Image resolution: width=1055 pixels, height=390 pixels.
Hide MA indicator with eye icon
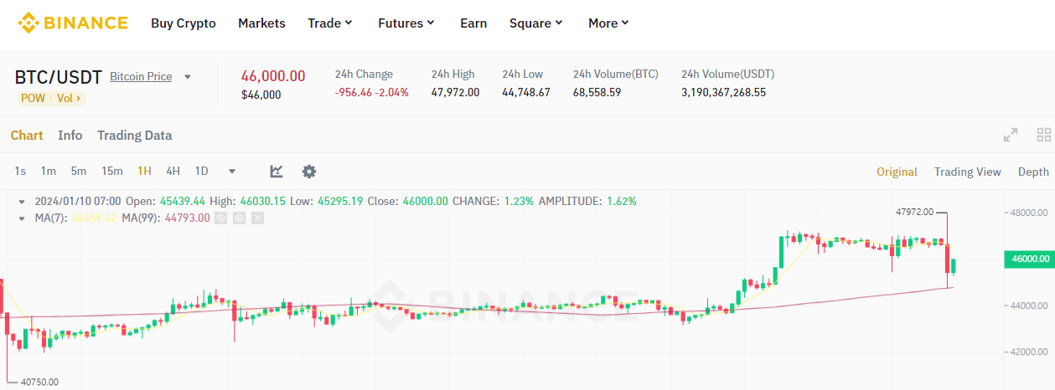(x=221, y=218)
